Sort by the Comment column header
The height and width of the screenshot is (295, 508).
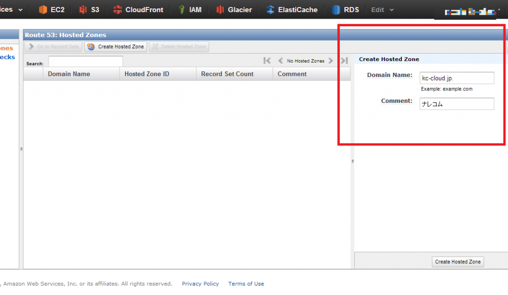pyautogui.click(x=312, y=74)
